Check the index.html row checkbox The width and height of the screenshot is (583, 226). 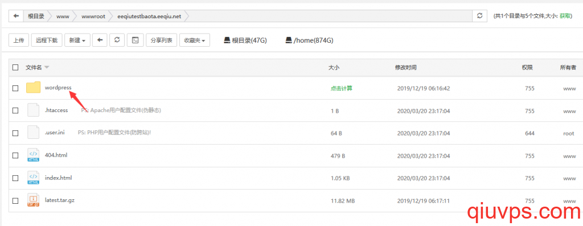tap(15, 178)
